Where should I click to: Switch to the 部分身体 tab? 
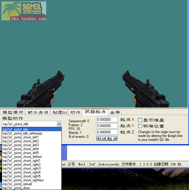coord(38,112)
